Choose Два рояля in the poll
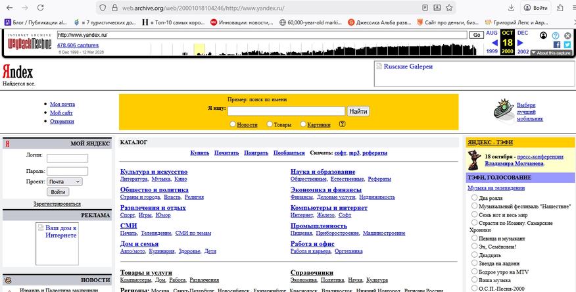The height and width of the screenshot is (292, 576). [x=474, y=197]
